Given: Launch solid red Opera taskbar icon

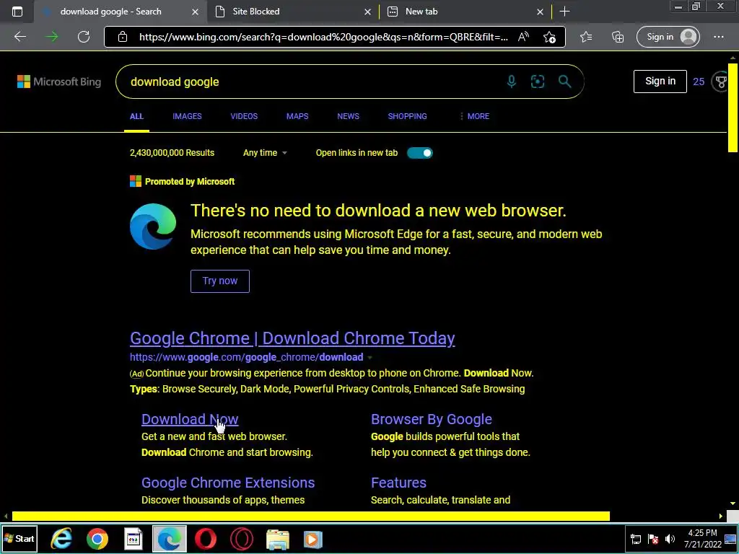Looking at the screenshot, I should 206,539.
